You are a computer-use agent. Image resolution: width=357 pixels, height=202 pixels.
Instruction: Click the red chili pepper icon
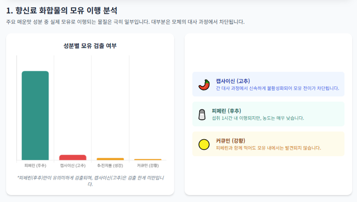pos(204,85)
